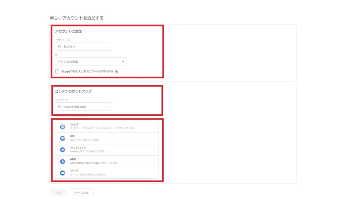Choose the iOS target platform option

tap(106, 138)
